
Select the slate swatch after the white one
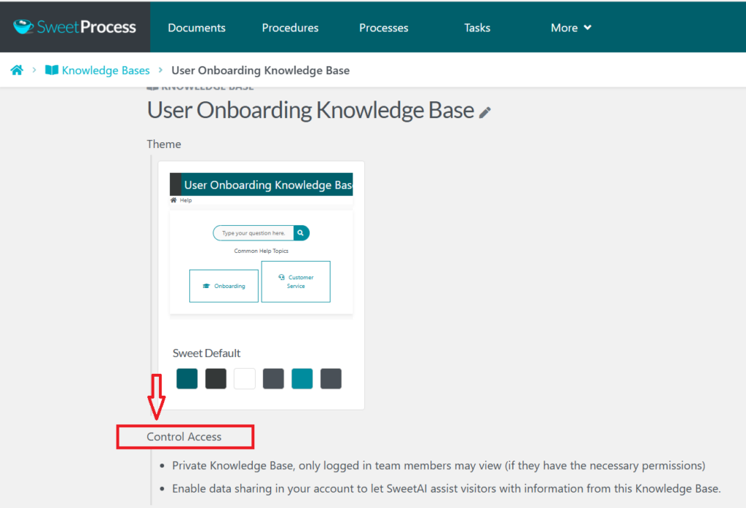(x=273, y=378)
